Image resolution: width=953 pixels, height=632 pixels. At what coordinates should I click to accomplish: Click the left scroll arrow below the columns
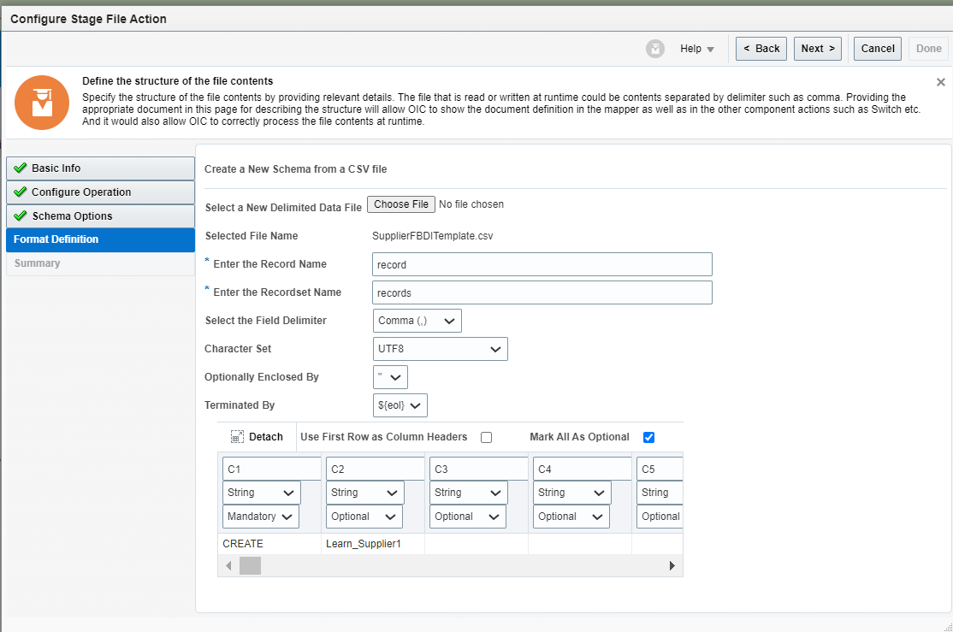pyautogui.click(x=228, y=565)
